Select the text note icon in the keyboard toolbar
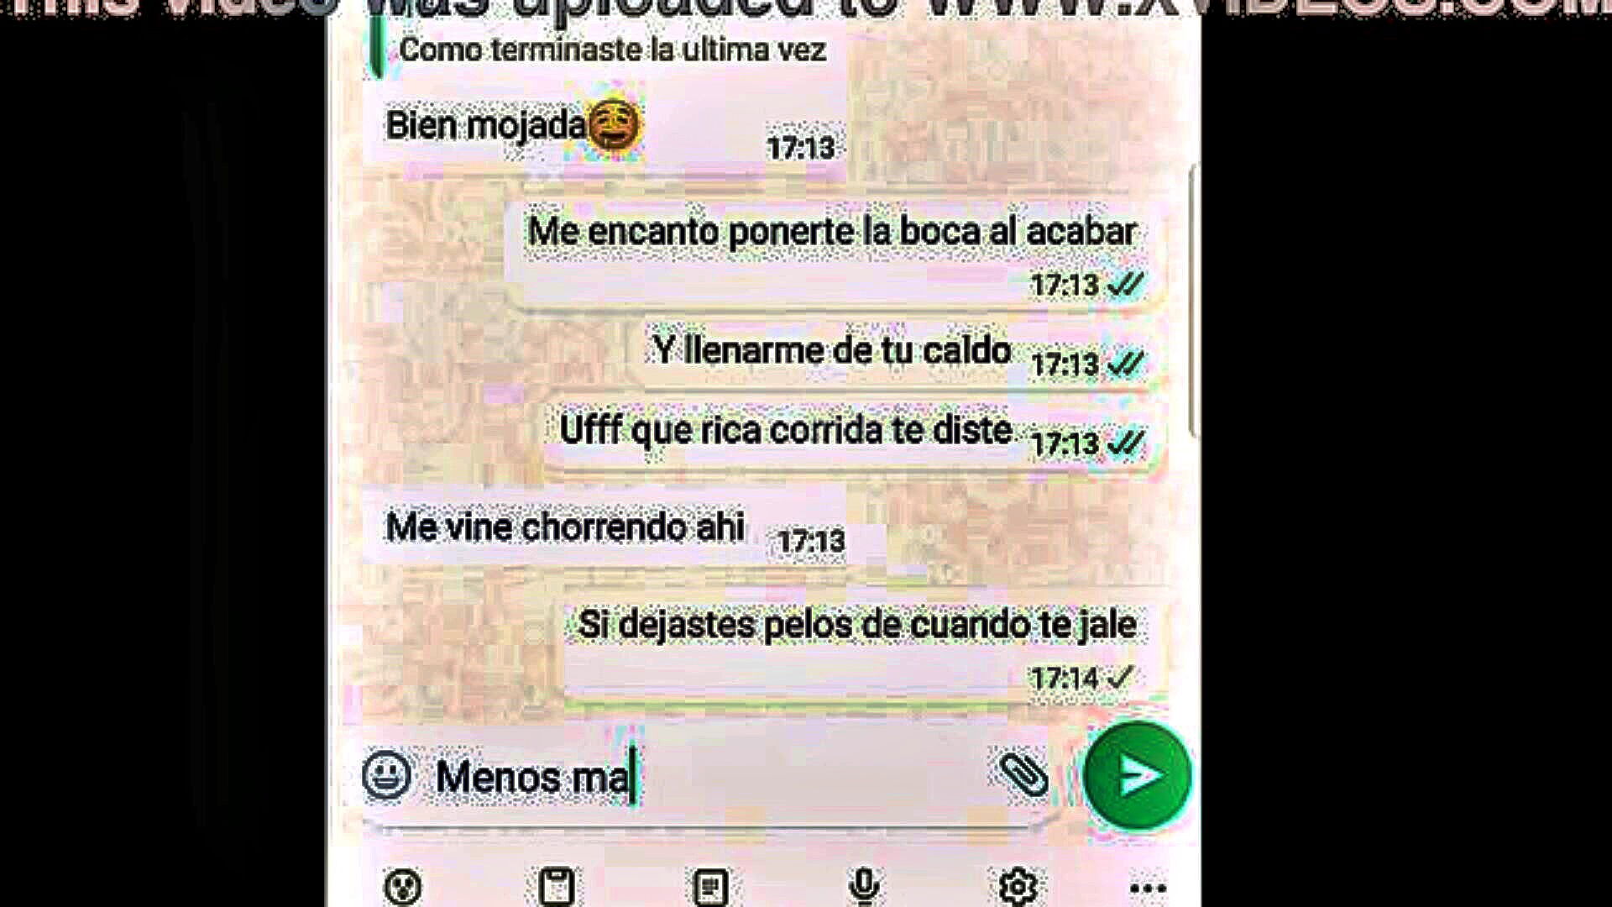 point(710,887)
